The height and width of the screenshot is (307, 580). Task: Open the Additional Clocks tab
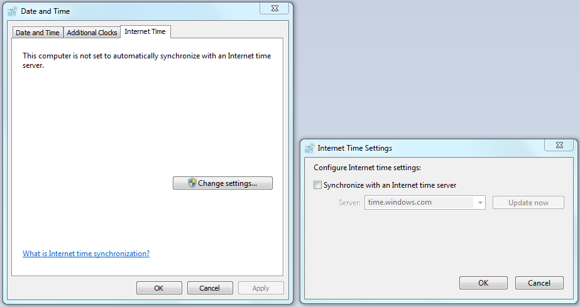pyautogui.click(x=92, y=33)
